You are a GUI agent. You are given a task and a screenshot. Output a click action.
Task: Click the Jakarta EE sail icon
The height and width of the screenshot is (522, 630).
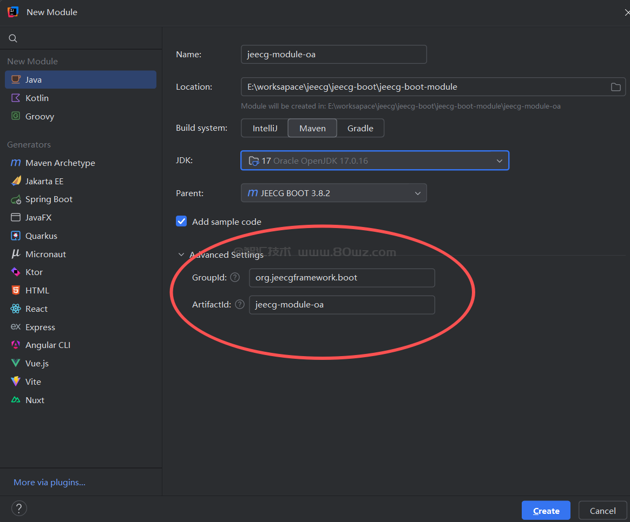point(16,181)
